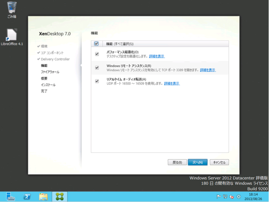Select the 概要 wizard step

point(44,79)
